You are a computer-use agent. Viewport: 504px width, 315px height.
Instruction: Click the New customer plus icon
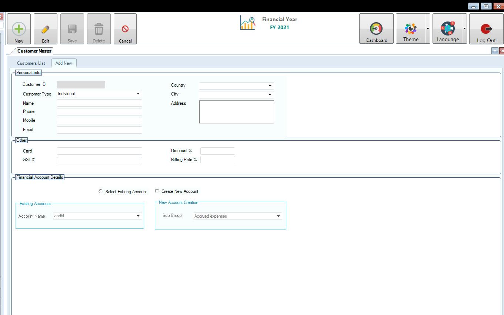(19, 29)
